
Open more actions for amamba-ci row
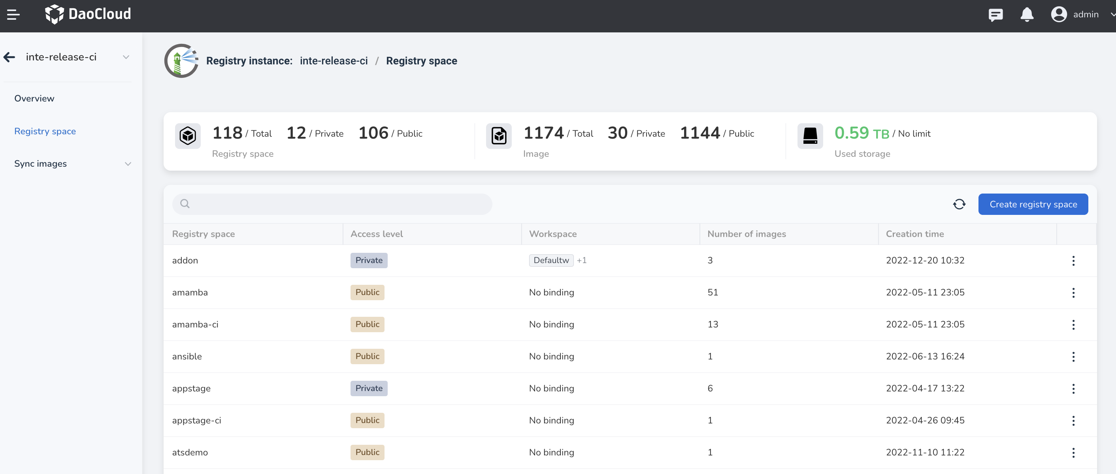(x=1073, y=325)
